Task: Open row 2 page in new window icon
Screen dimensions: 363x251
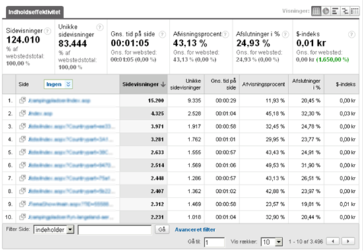Action: (22, 114)
